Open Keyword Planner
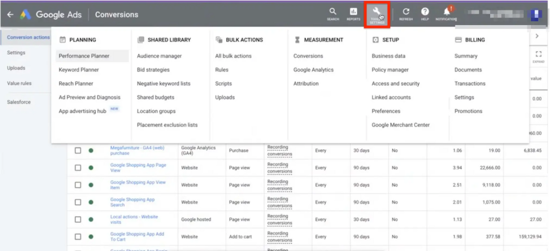This screenshot has width=557, height=251. [x=79, y=70]
